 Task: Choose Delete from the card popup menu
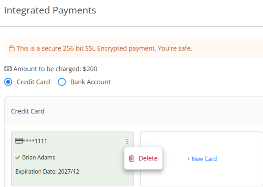(143, 158)
